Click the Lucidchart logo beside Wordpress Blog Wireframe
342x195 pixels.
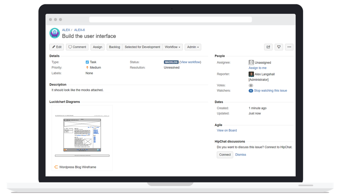coord(56,167)
